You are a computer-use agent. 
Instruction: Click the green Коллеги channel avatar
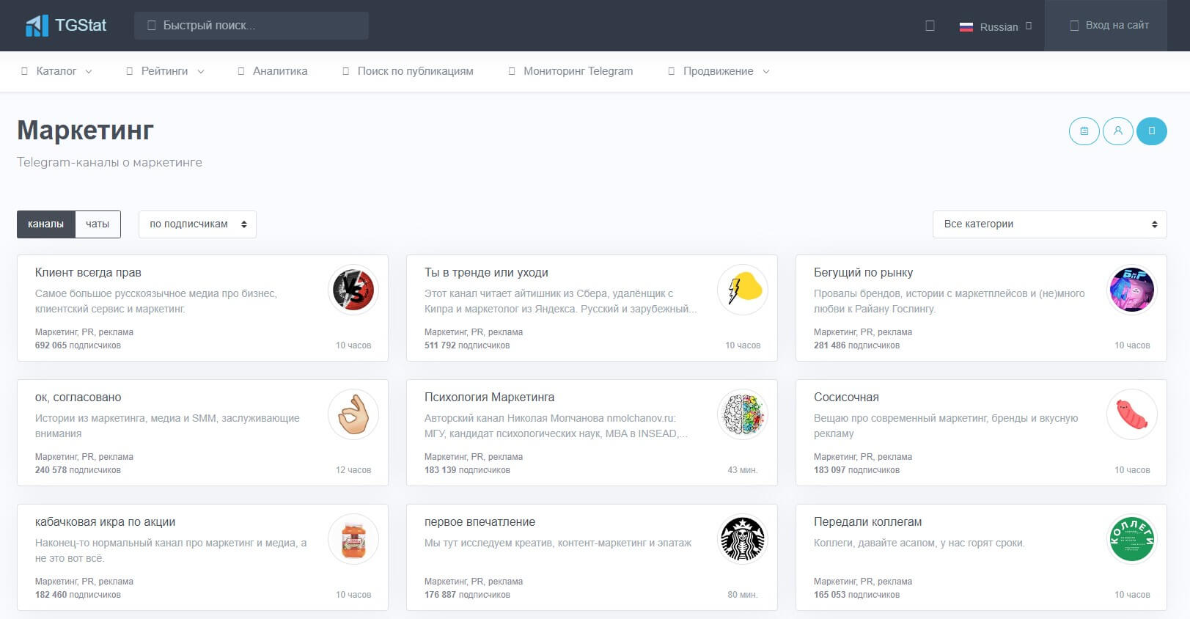click(x=1132, y=539)
